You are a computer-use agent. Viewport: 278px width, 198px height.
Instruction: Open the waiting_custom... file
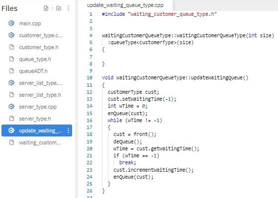point(40,142)
